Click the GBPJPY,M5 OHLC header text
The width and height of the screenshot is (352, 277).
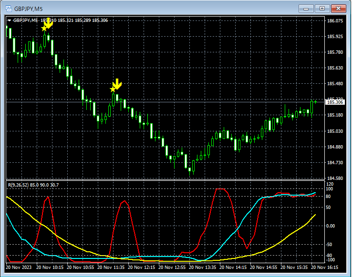[x=61, y=20]
